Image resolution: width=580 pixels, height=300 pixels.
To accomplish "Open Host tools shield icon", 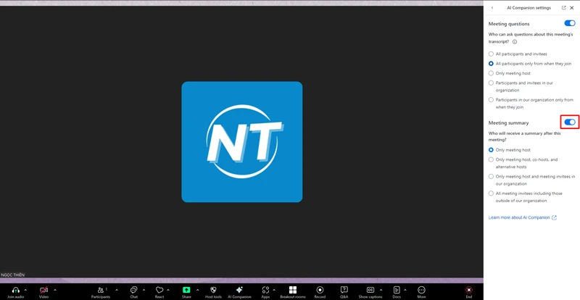I will tap(213, 290).
